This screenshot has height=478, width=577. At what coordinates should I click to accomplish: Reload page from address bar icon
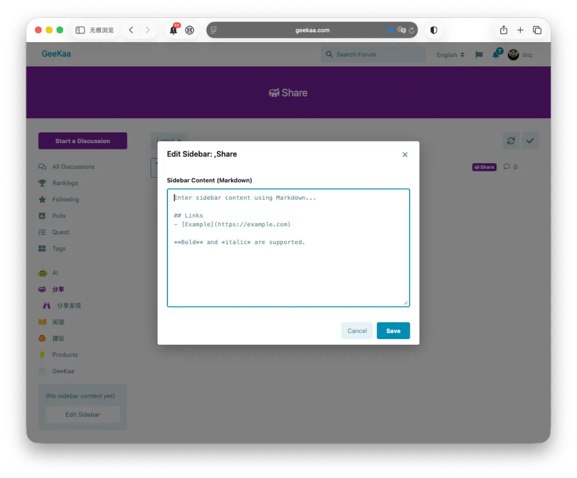pyautogui.click(x=411, y=31)
